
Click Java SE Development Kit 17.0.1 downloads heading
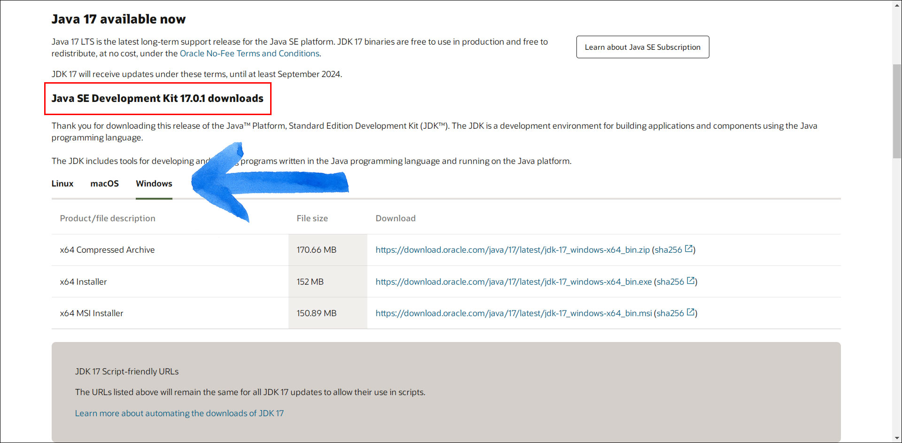pos(157,98)
